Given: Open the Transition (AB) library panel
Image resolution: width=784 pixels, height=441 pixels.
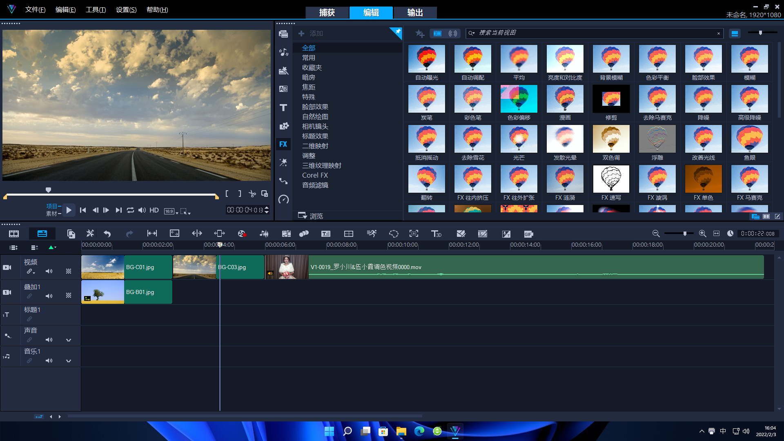Looking at the screenshot, I should 283,89.
